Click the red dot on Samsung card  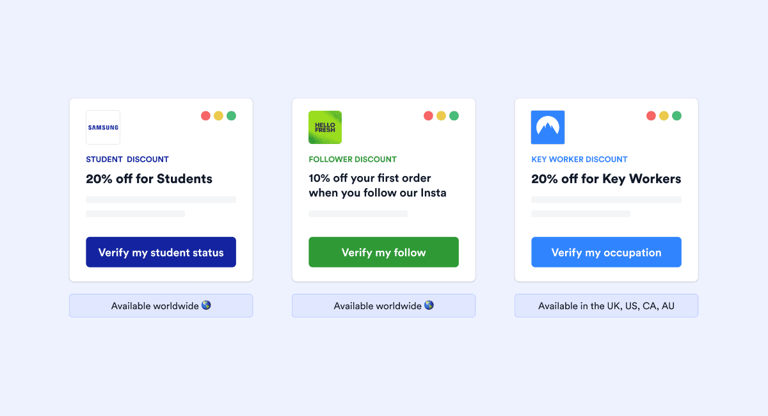coord(205,116)
